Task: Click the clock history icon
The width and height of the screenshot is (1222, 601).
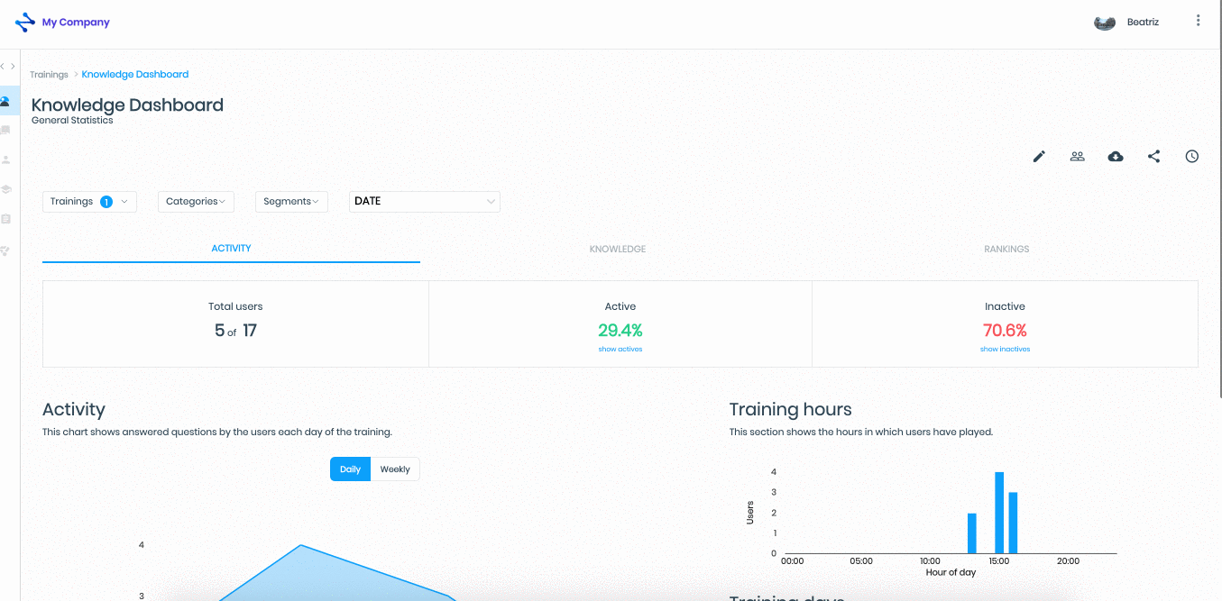Action: 1192,157
